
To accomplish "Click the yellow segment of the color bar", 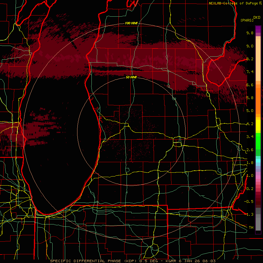I will [258, 125].
